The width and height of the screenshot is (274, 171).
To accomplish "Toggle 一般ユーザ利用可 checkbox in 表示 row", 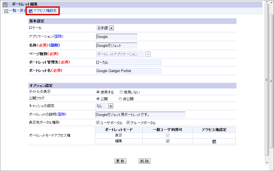I will (x=168, y=135).
